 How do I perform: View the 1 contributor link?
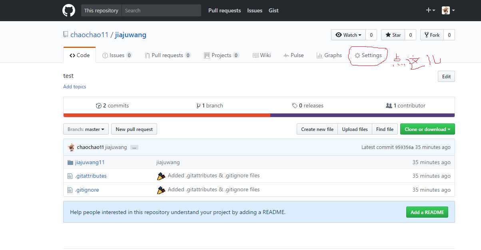tap(405, 105)
